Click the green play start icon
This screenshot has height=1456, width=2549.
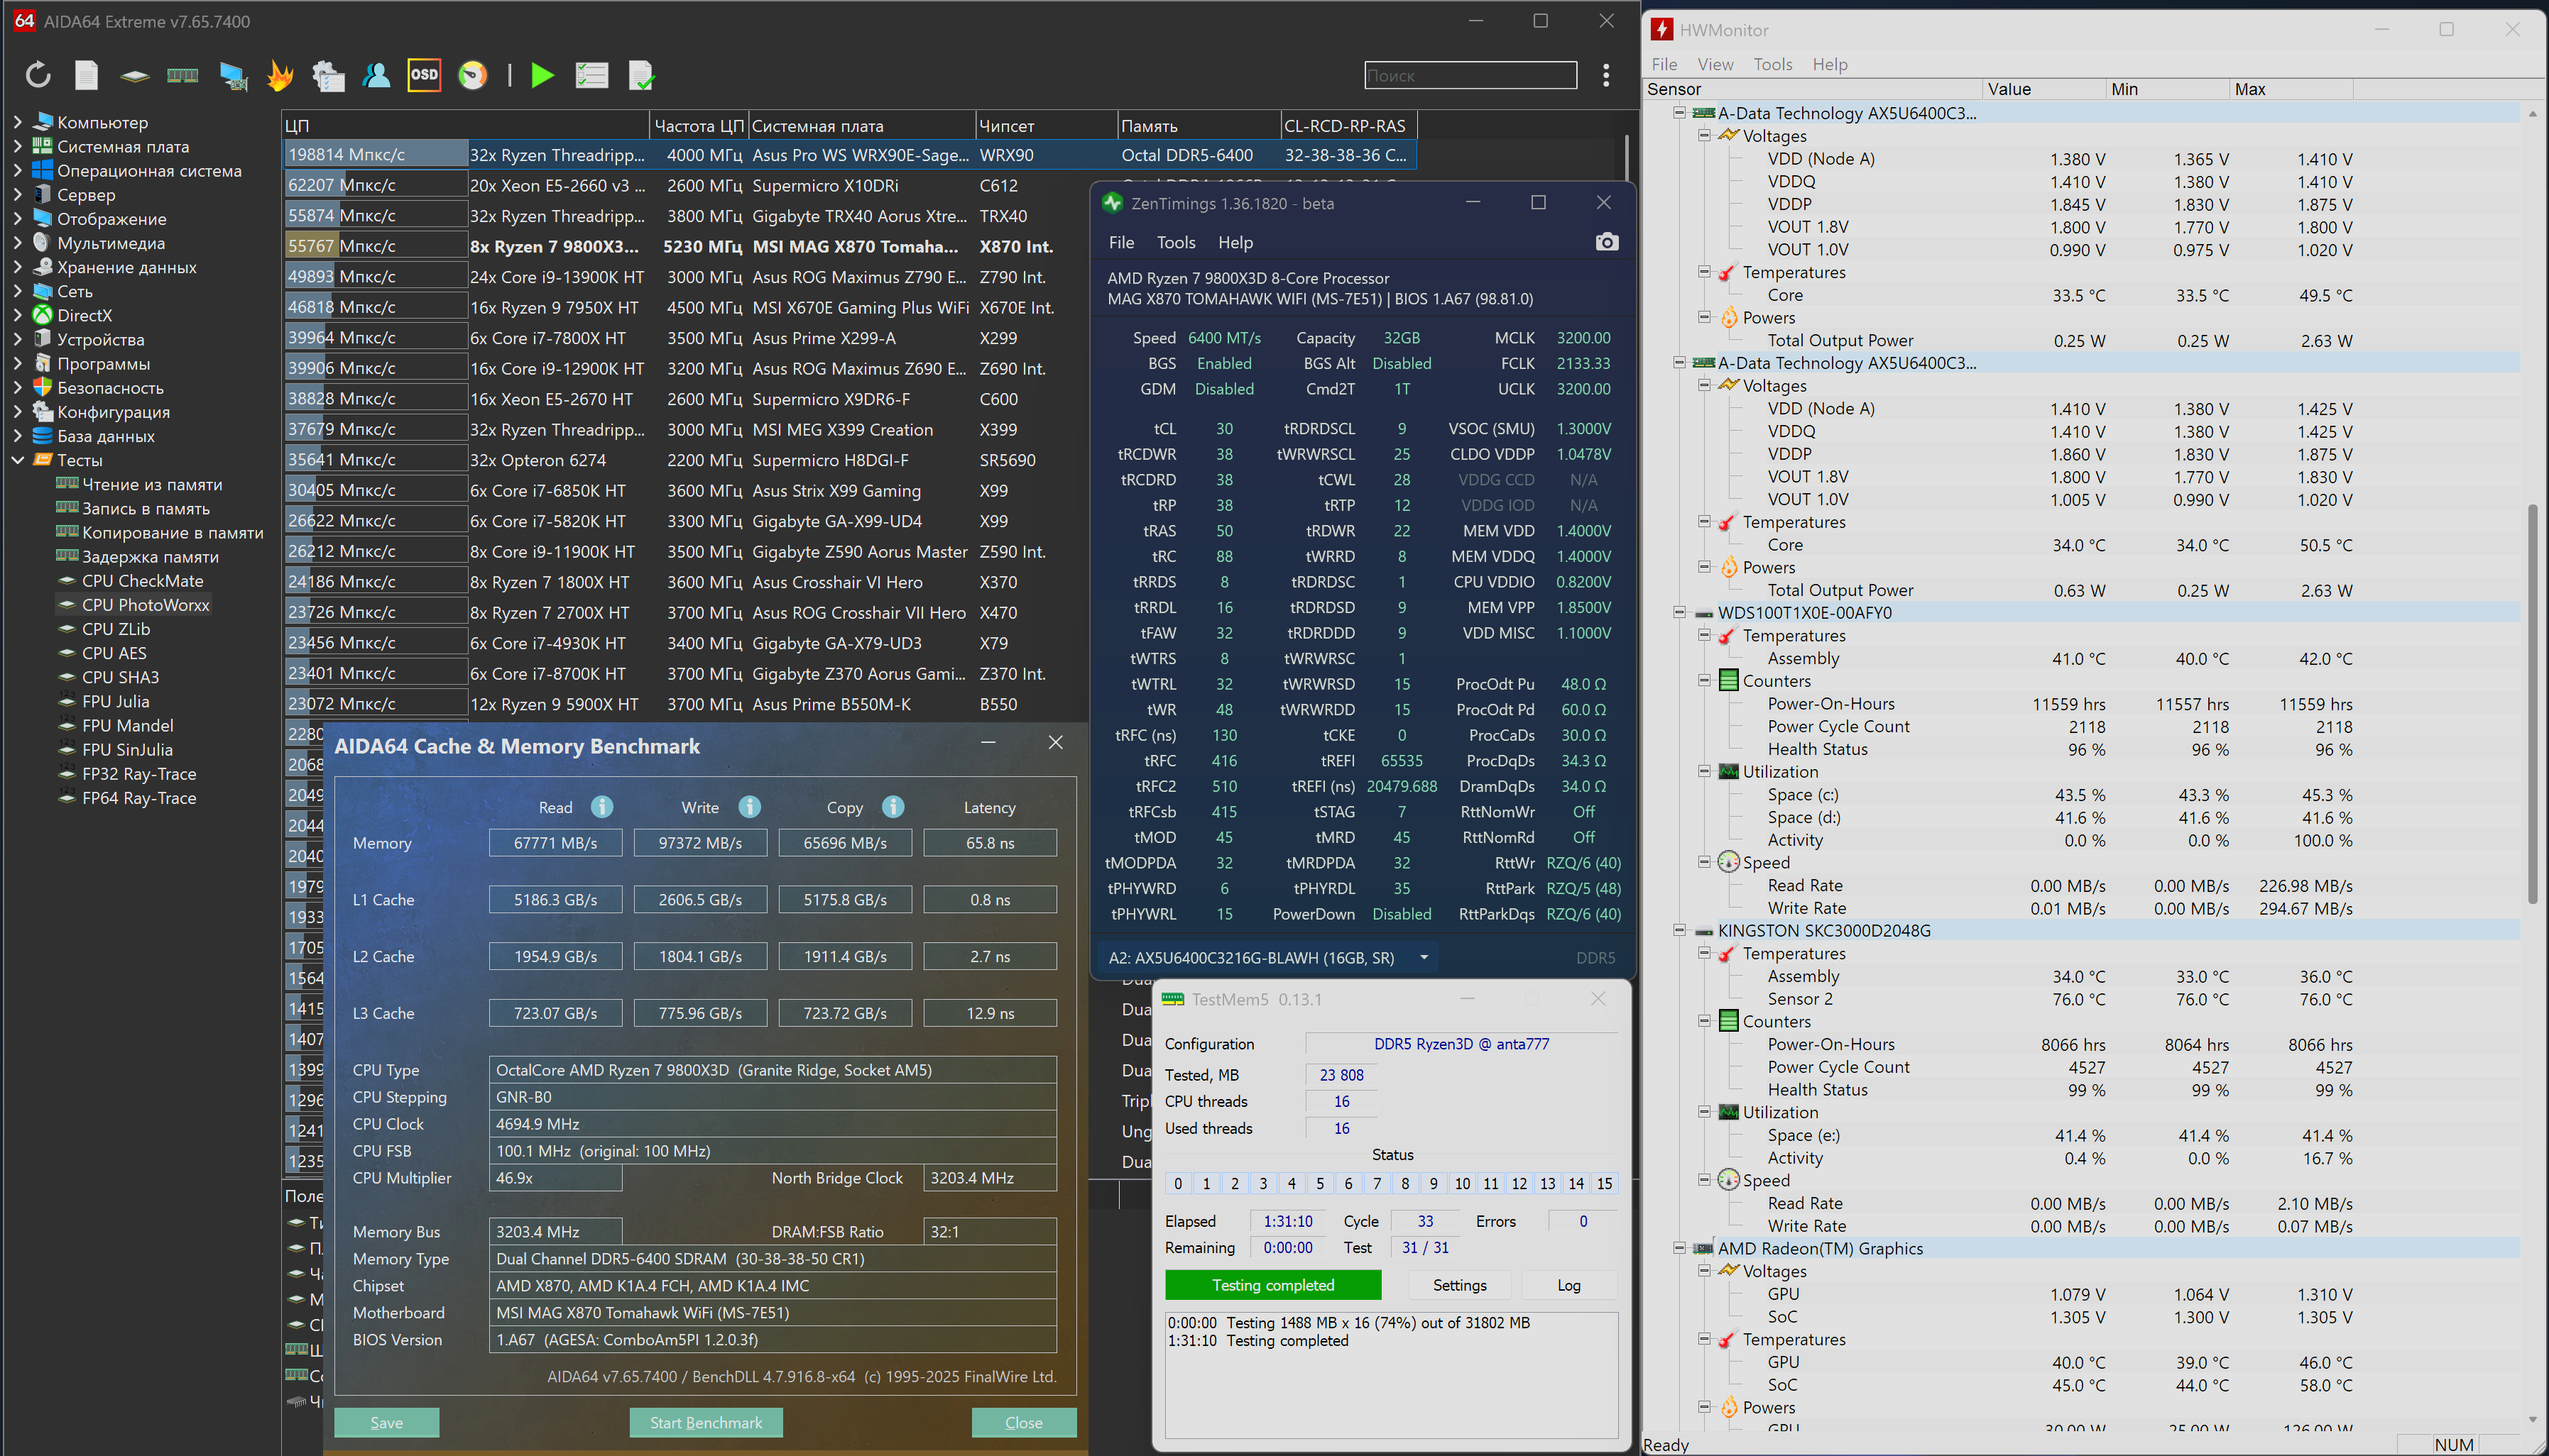coord(542,75)
